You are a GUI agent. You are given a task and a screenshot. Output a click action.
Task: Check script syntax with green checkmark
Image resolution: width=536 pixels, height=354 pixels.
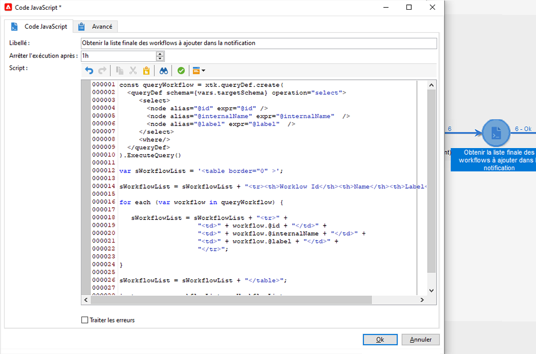(181, 71)
